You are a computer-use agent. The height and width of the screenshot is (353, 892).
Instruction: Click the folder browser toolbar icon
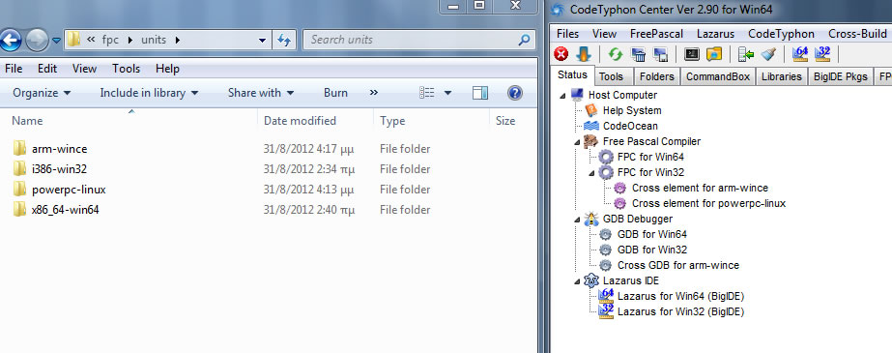(x=714, y=54)
